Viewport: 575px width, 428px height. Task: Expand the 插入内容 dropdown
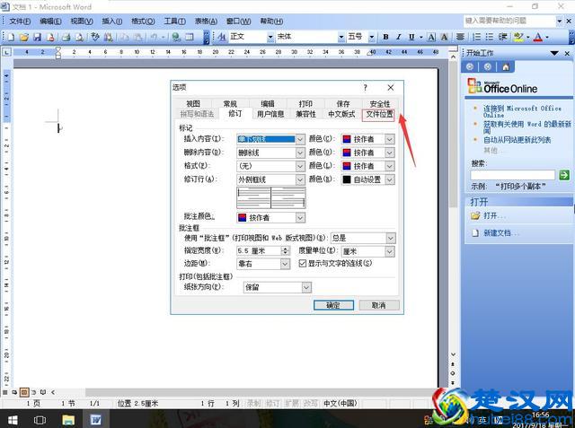(300, 139)
